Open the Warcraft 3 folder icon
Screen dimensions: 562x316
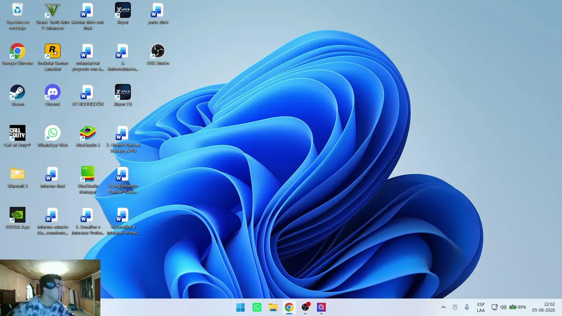tap(18, 177)
